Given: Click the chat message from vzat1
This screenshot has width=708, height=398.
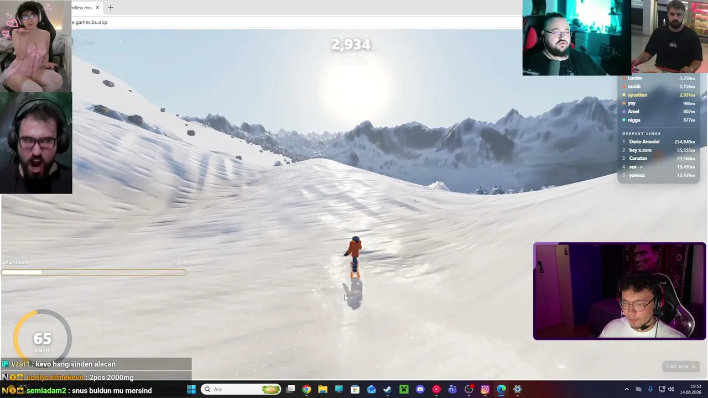Looking at the screenshot, I should click(x=96, y=364).
